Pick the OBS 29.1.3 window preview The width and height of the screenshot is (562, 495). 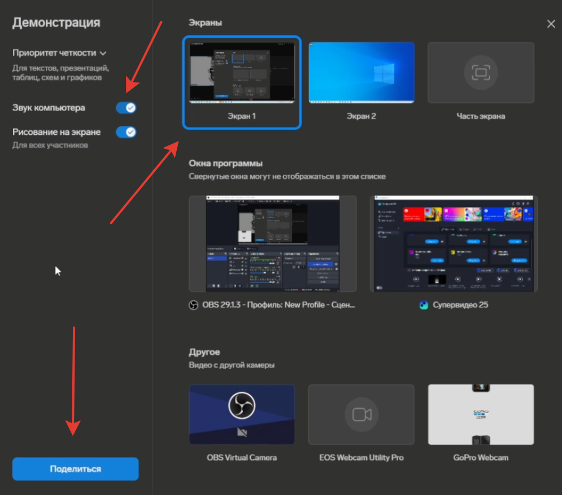(272, 244)
